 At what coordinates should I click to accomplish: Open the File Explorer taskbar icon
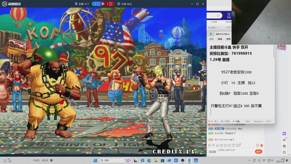(x=156, y=160)
